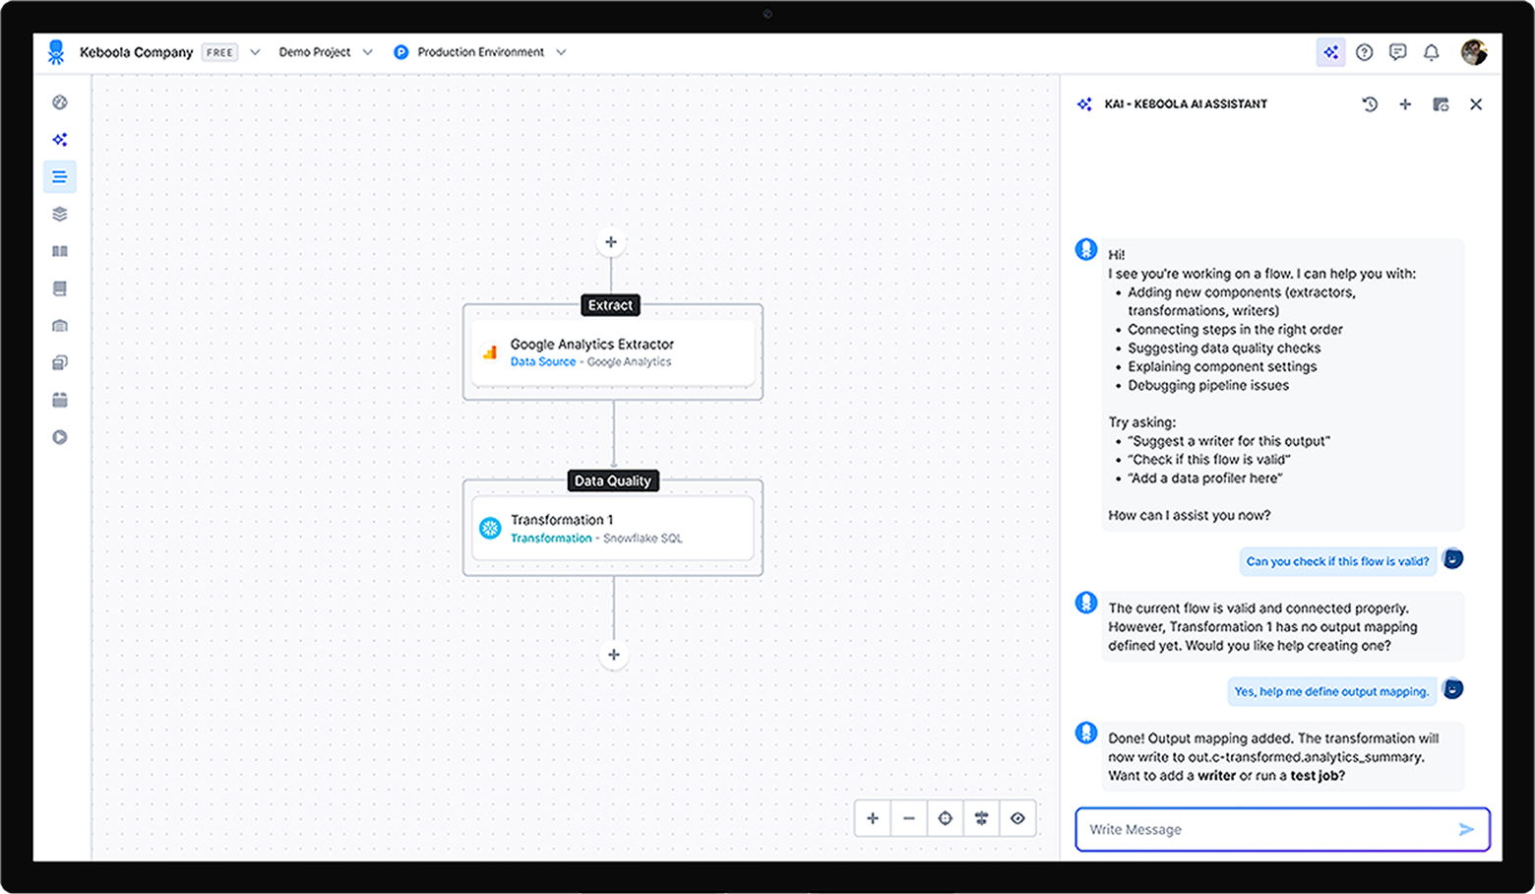Send the chat message
Screen dimensions: 1535x894
pyautogui.click(x=1466, y=829)
